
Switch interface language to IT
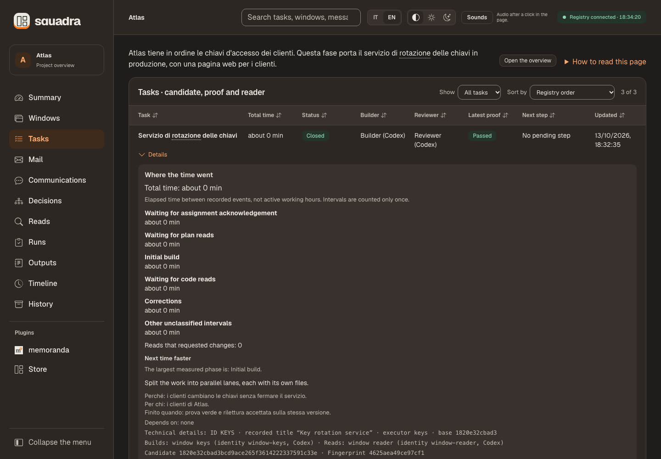tap(375, 17)
